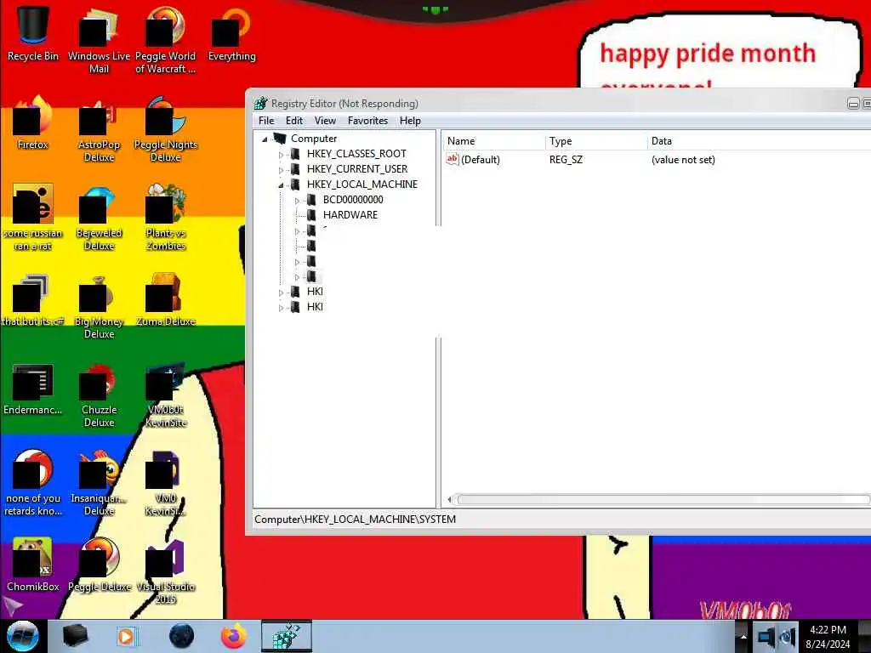Select the Computer root node
The height and width of the screenshot is (653, 871).
pos(313,139)
